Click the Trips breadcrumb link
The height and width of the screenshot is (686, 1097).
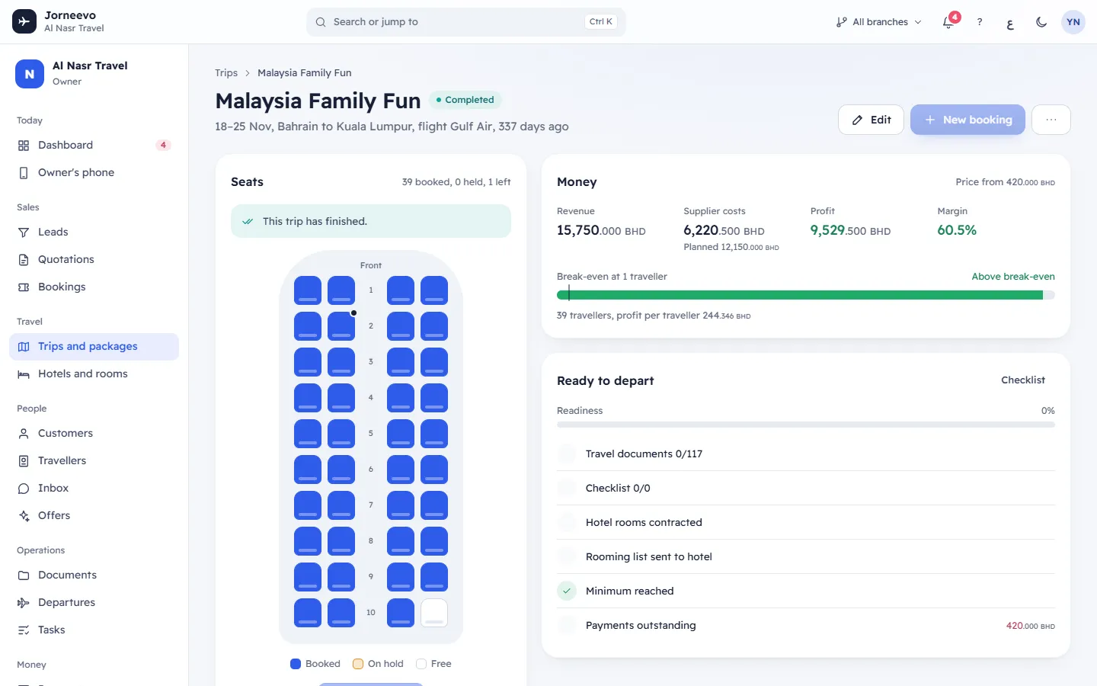226,73
